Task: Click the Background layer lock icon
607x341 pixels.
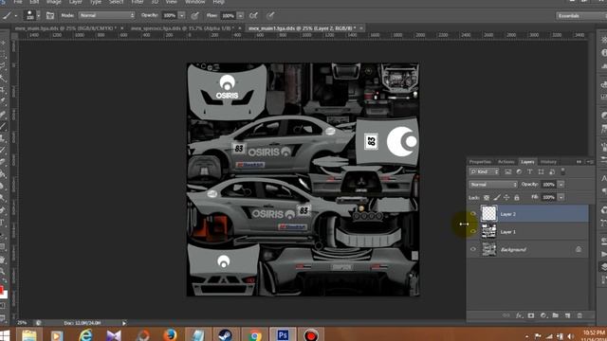Action: 579,249
